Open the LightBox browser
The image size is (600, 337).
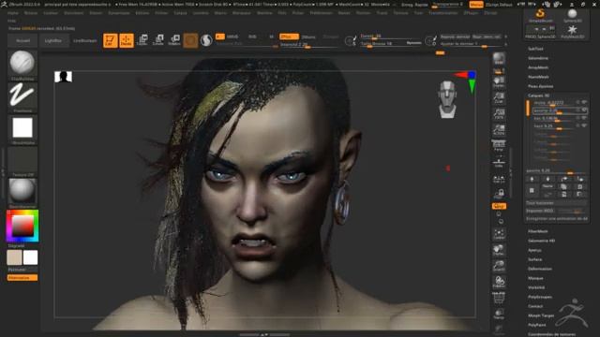coord(53,40)
